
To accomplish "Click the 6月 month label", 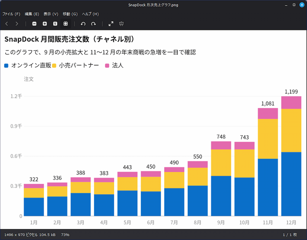I will coord(151,223).
